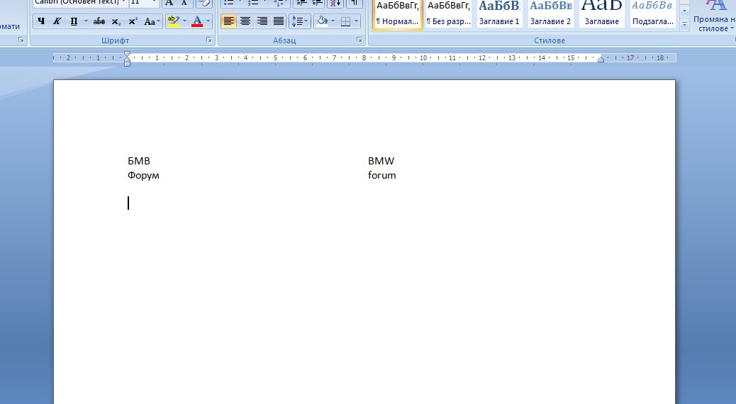The height and width of the screenshot is (404, 736).
Task: Toggle the show paragraph marks button
Action: click(x=355, y=3)
